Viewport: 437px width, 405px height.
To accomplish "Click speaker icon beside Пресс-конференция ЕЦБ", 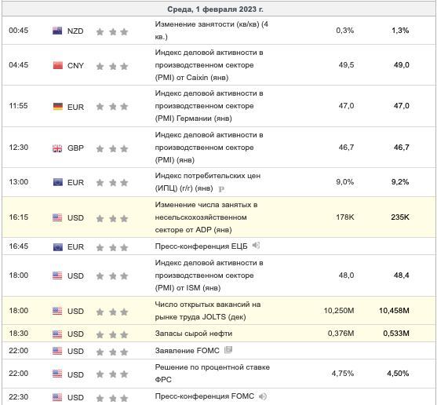I will (256, 246).
